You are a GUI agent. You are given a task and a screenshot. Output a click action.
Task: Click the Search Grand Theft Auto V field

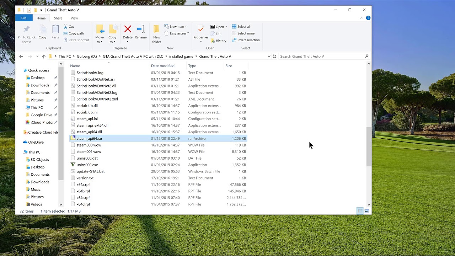coord(322,56)
